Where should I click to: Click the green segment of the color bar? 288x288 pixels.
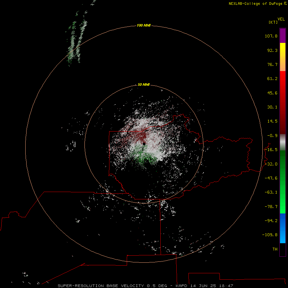click(283, 182)
